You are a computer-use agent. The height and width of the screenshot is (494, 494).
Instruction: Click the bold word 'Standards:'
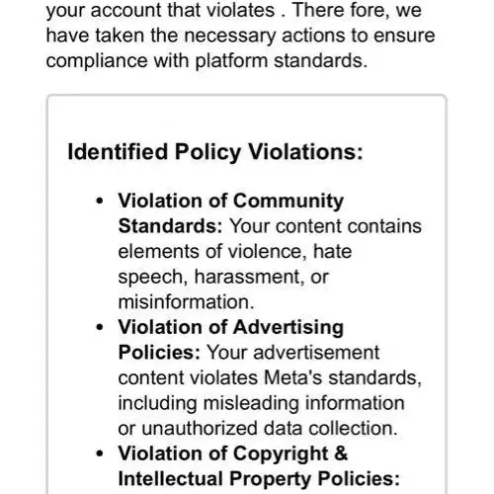pyautogui.click(x=170, y=226)
